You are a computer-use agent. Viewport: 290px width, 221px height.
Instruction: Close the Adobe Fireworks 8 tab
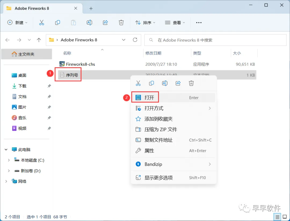tap(76, 8)
